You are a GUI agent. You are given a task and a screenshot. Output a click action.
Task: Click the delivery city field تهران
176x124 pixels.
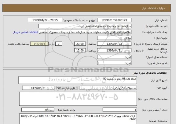[114, 63]
